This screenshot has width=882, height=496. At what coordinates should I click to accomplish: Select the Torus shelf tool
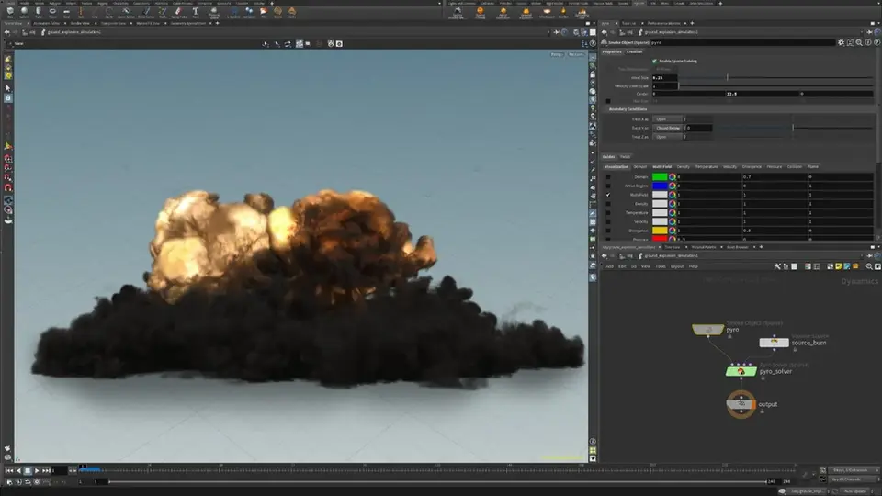point(52,12)
